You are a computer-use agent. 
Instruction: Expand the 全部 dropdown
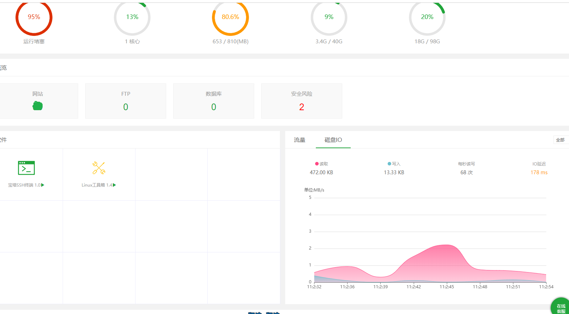click(560, 140)
